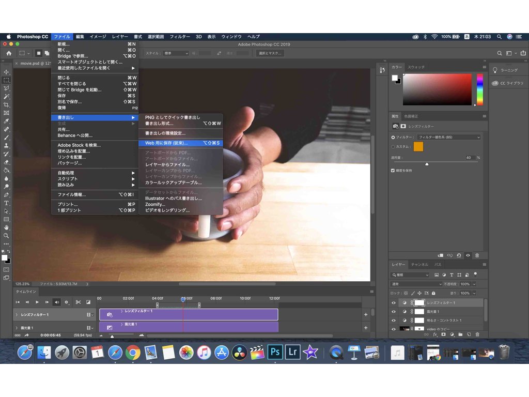This screenshot has height=397, width=529.
Task: Open the 編集 menu
Action: tap(80, 37)
